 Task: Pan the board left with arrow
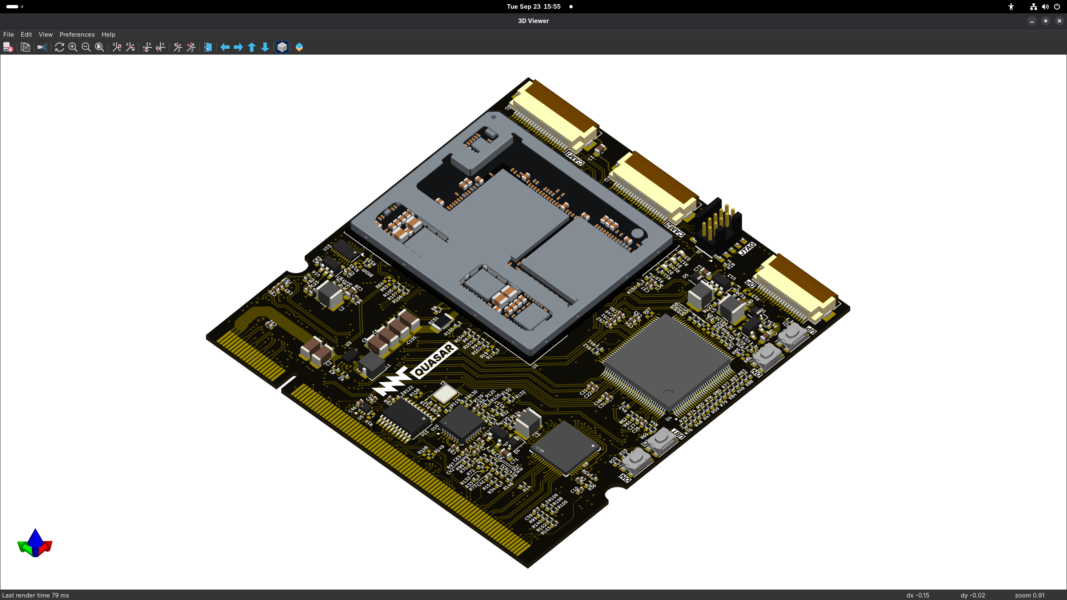tap(225, 47)
